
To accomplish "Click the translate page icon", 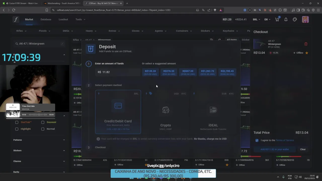I will pos(203,10).
